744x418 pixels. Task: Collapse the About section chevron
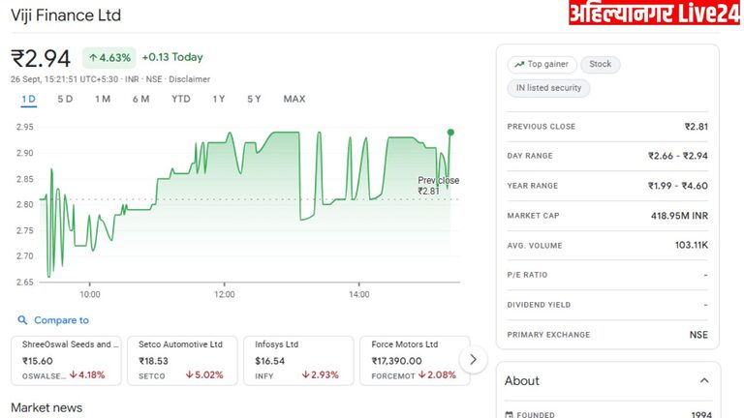(703, 381)
